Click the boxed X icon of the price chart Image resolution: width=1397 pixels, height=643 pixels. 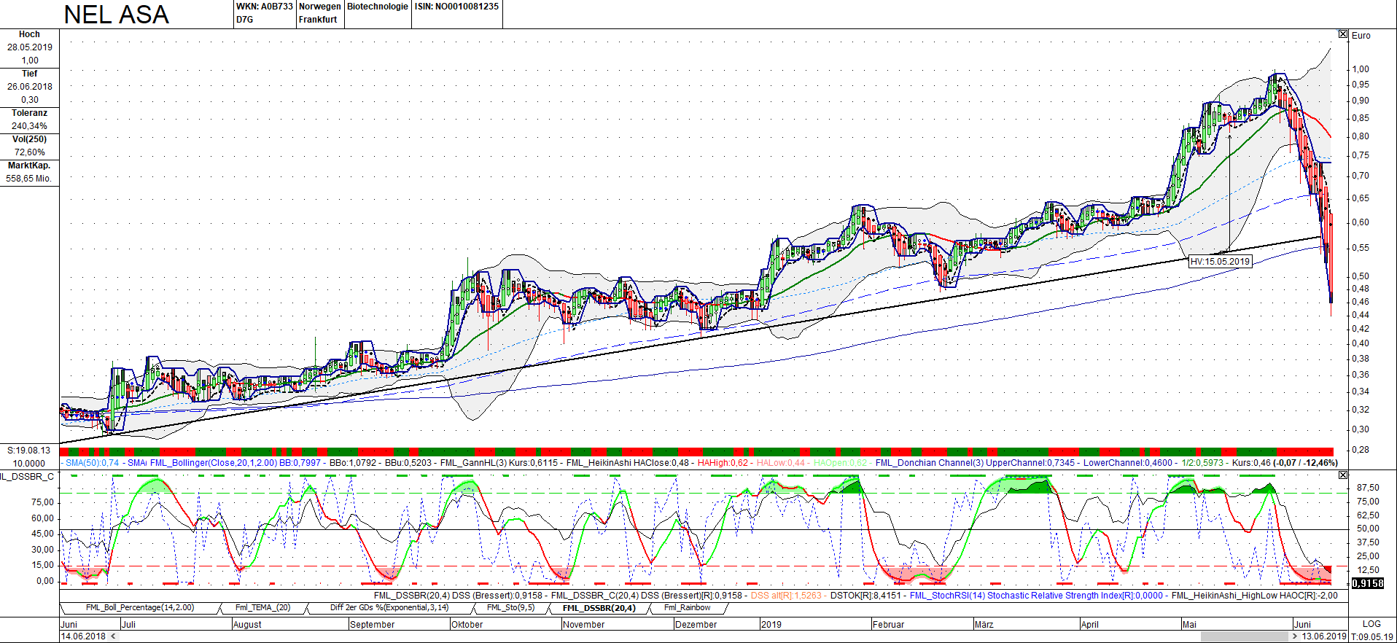1343,34
